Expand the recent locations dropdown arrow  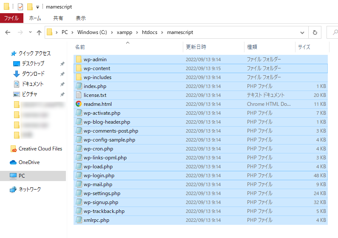pos(30,32)
